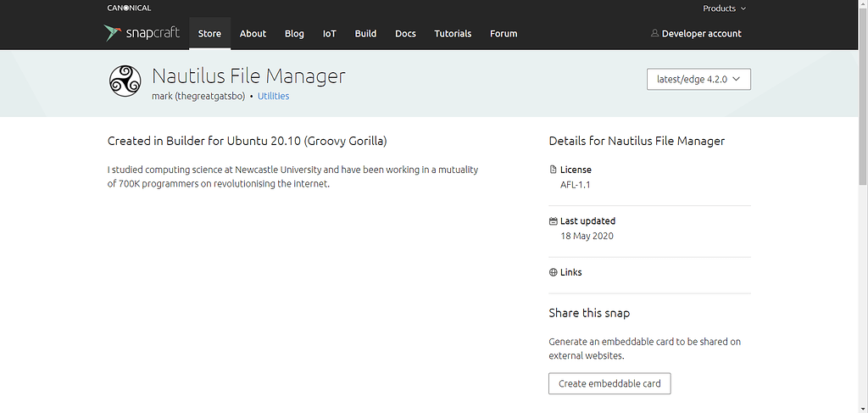Click the Links globe icon
The height and width of the screenshot is (413, 868).
click(554, 273)
